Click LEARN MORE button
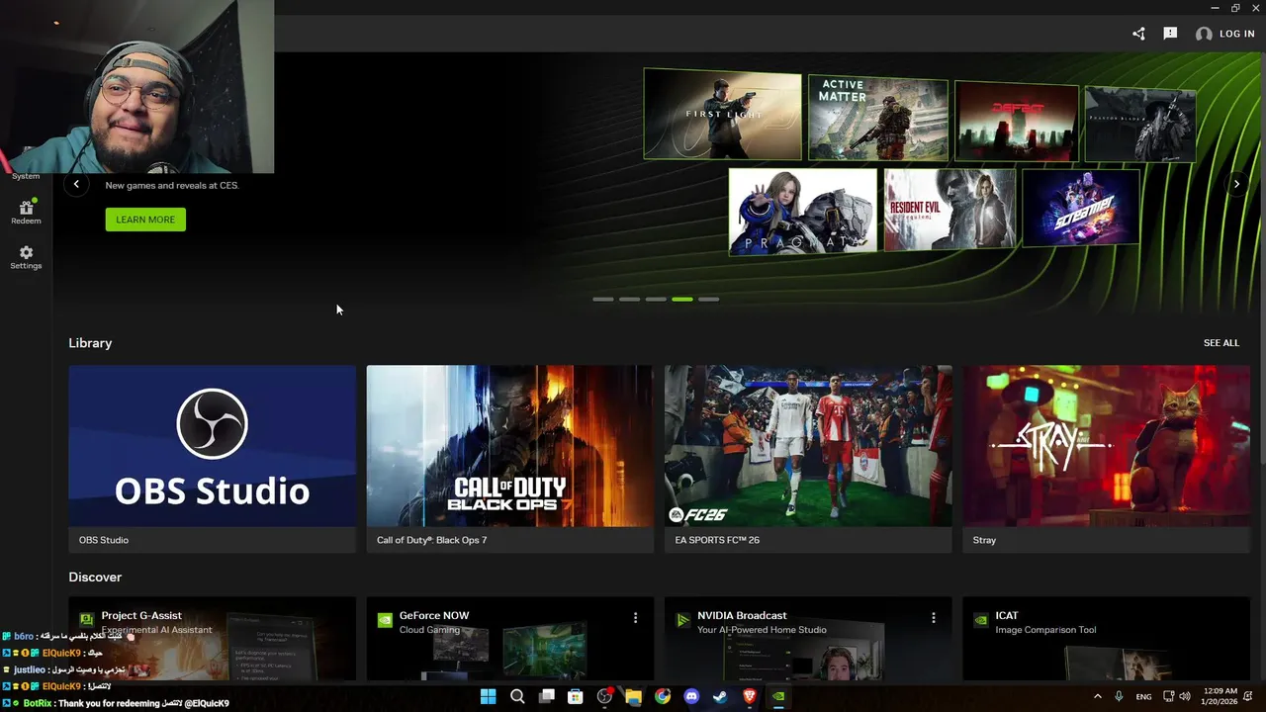Screen dimensions: 1266x712 145,220
